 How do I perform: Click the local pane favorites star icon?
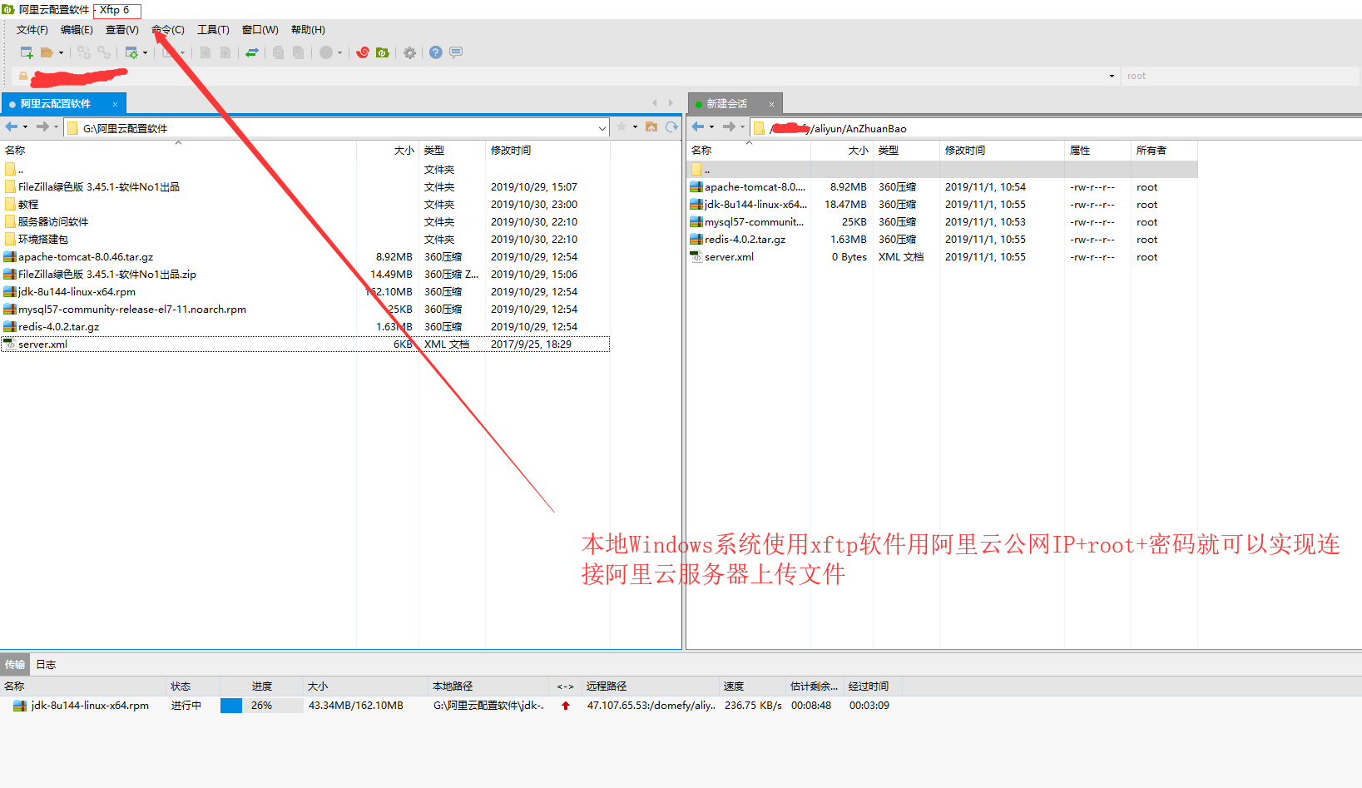(622, 126)
